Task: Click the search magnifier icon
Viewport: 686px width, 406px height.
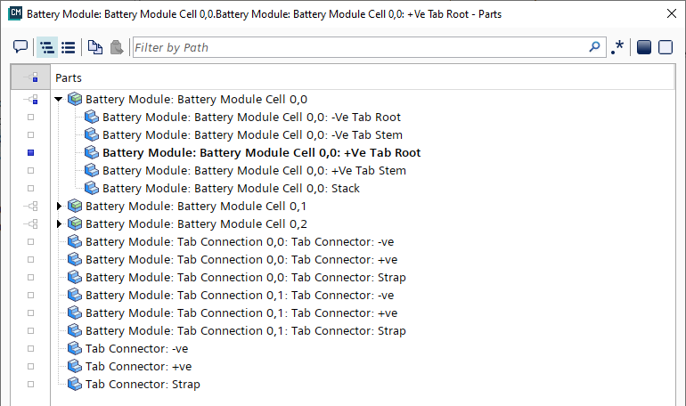Action: coord(594,47)
